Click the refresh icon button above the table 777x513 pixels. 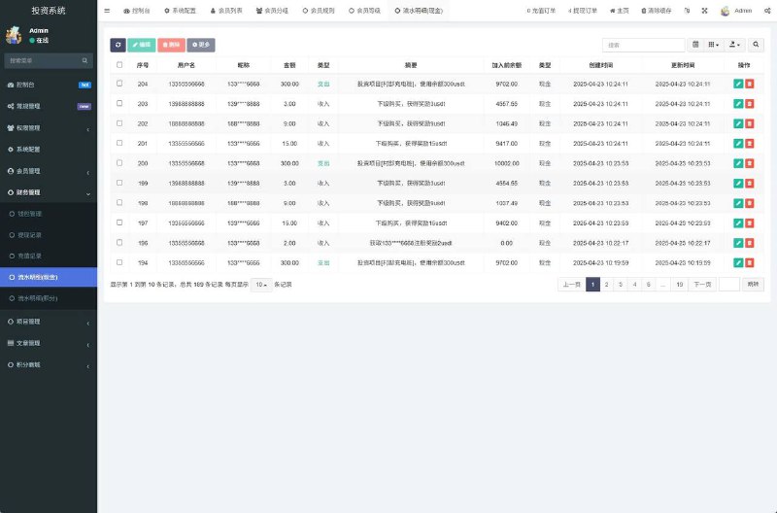[118, 45]
